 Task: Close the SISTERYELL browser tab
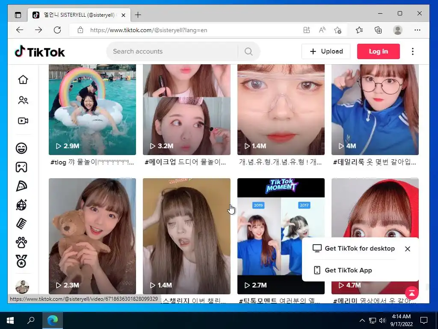[x=124, y=15]
